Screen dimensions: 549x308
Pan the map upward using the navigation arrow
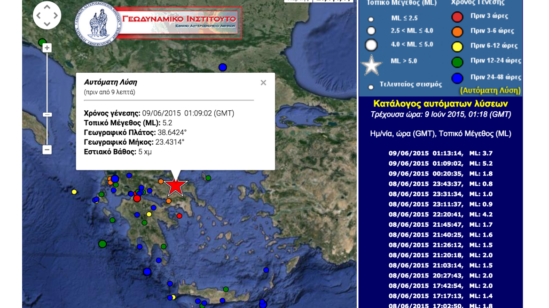tap(47, 7)
